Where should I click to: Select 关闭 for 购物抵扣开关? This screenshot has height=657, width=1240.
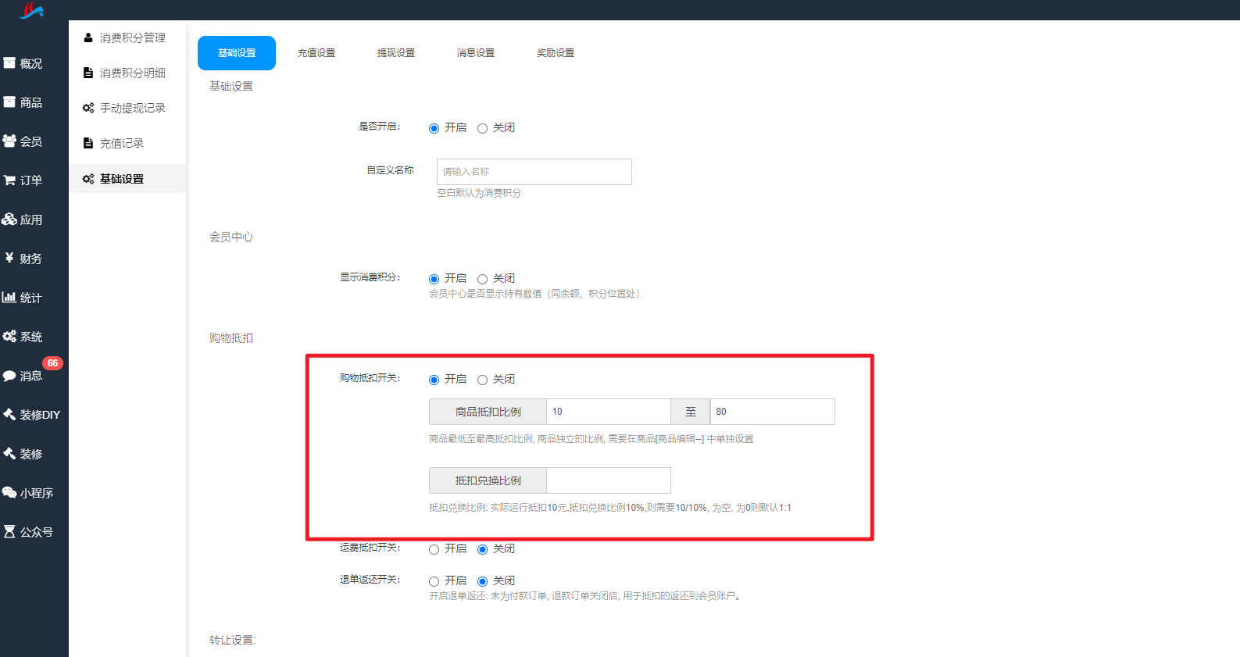click(x=482, y=380)
